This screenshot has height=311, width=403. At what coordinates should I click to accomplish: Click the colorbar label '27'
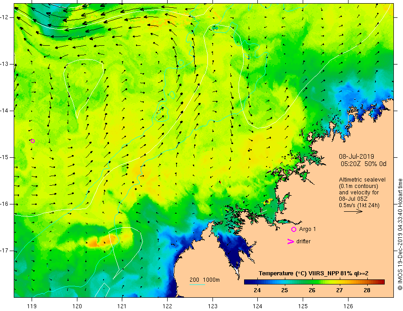pos(339,290)
